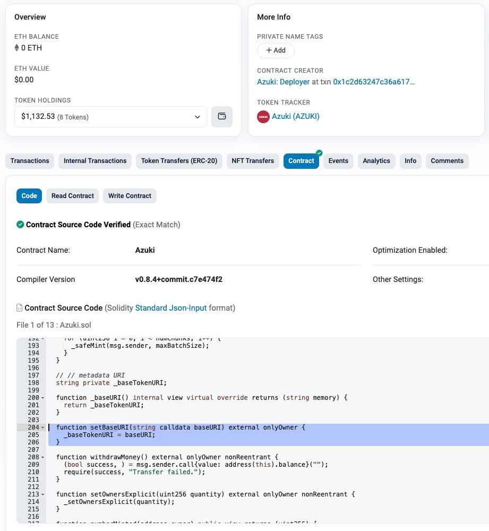Screen dimensions: 489x531
Task: Add a private name tag
Action: tap(276, 50)
